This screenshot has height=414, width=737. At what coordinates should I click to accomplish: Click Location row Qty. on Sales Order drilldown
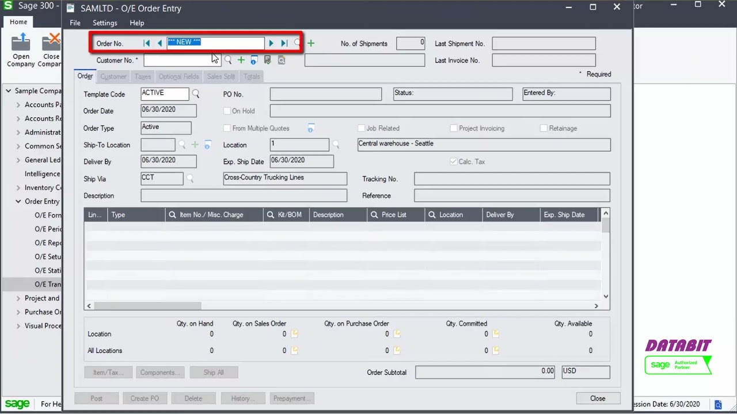[294, 333]
